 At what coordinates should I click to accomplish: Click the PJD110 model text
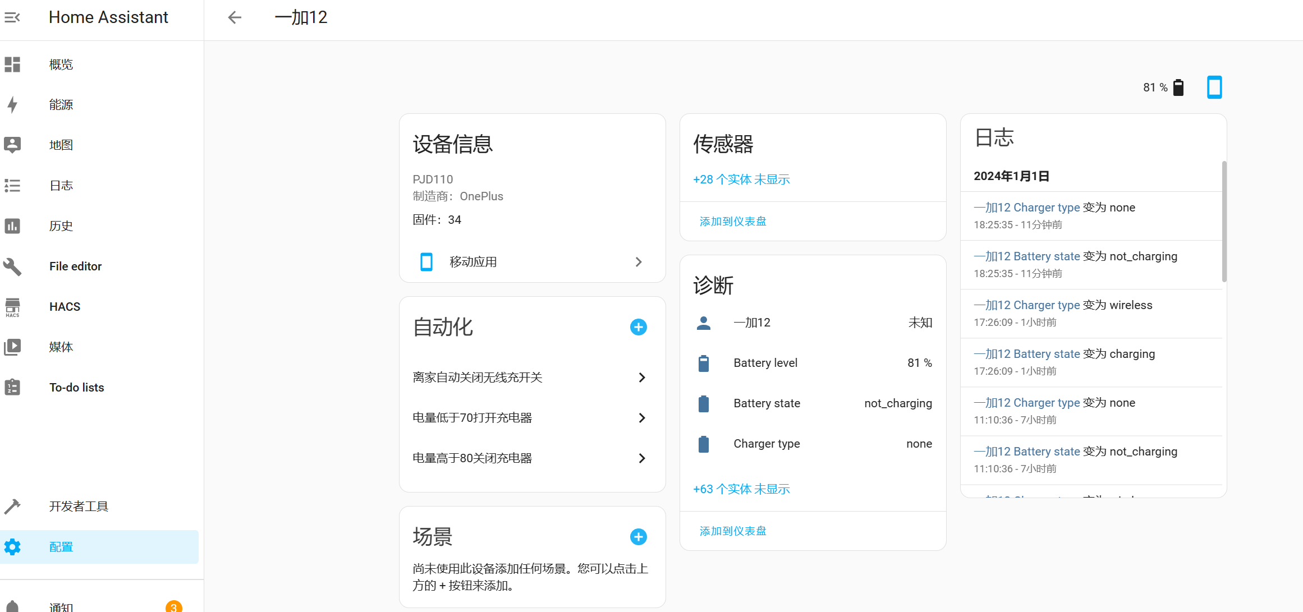[x=433, y=180]
